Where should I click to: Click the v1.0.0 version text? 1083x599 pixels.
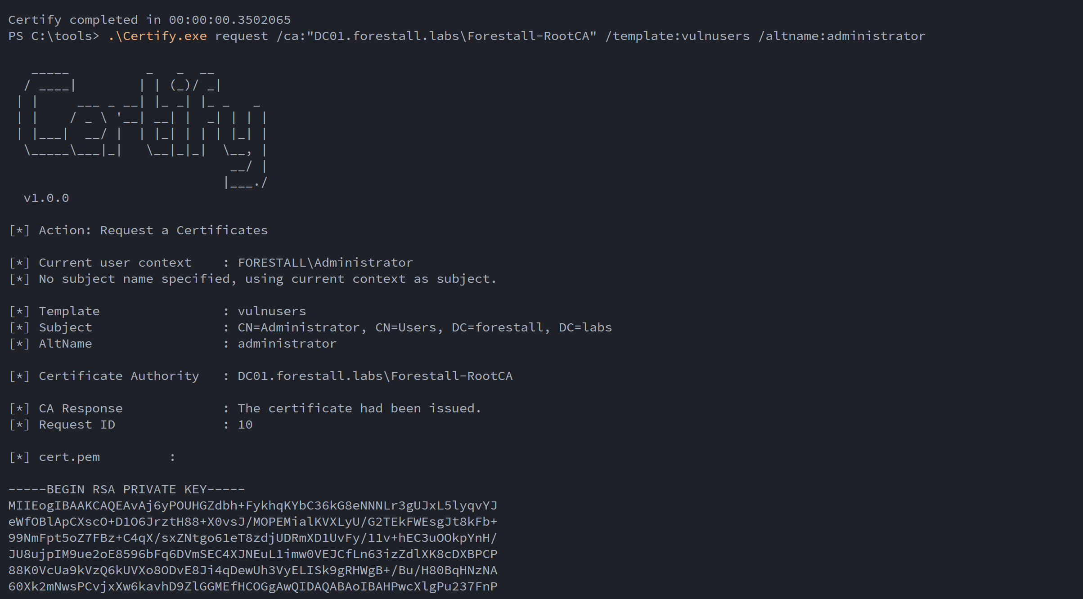(x=46, y=198)
